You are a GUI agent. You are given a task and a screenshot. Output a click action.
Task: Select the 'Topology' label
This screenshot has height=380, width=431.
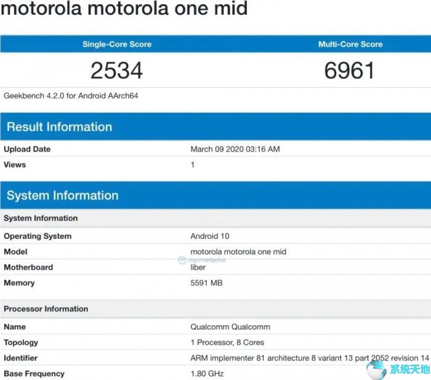[x=21, y=342]
